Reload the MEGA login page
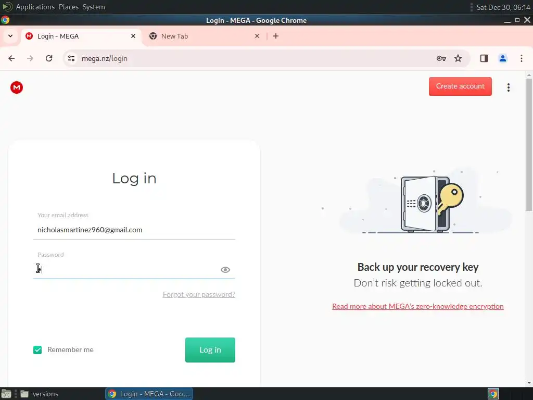533x400 pixels. point(49,58)
